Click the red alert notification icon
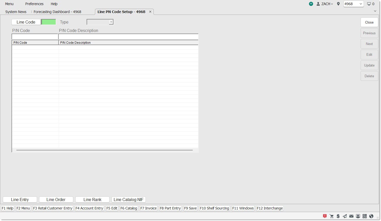 coord(325,216)
